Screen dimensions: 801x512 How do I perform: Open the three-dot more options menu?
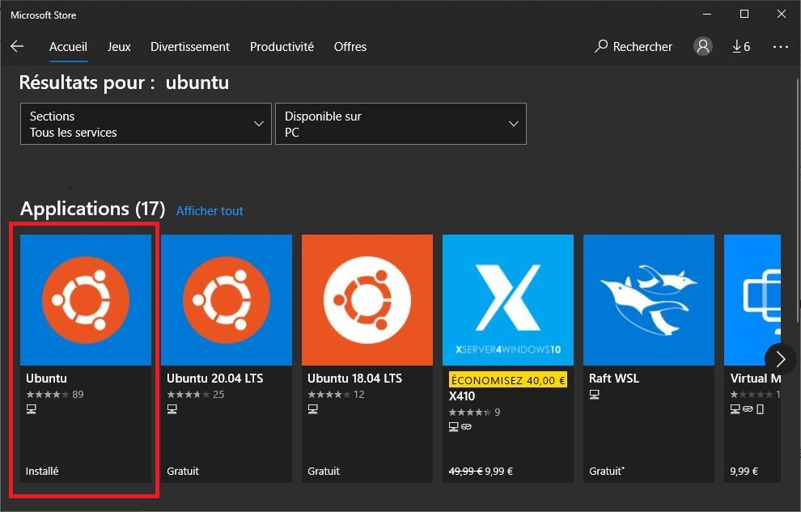[780, 47]
